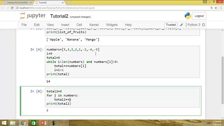The image size is (224, 126).
Task: Open File Explorer from taskbar
Action: (x=13, y=123)
